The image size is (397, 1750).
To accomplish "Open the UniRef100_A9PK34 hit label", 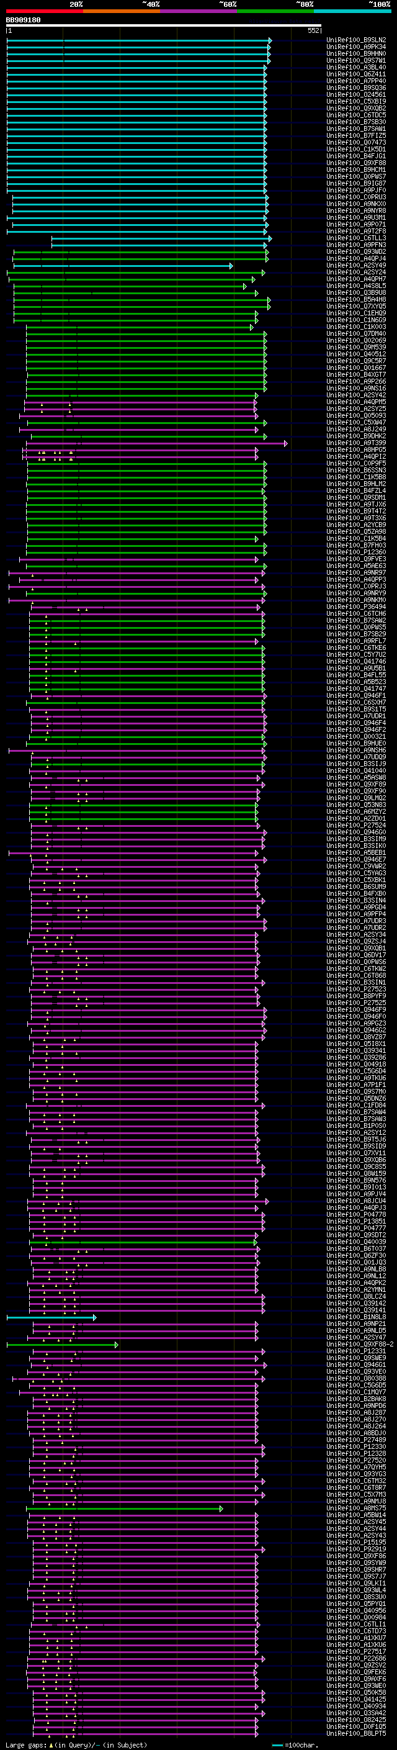I will coord(356,47).
